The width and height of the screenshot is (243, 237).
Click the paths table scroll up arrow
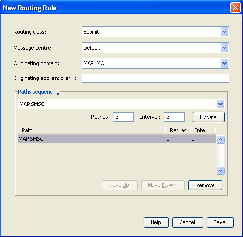point(220,139)
